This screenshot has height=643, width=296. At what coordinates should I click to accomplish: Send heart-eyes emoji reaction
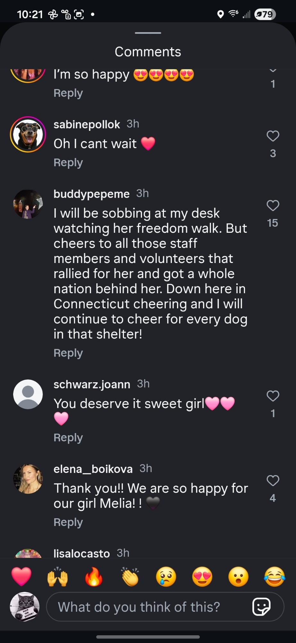tap(202, 576)
